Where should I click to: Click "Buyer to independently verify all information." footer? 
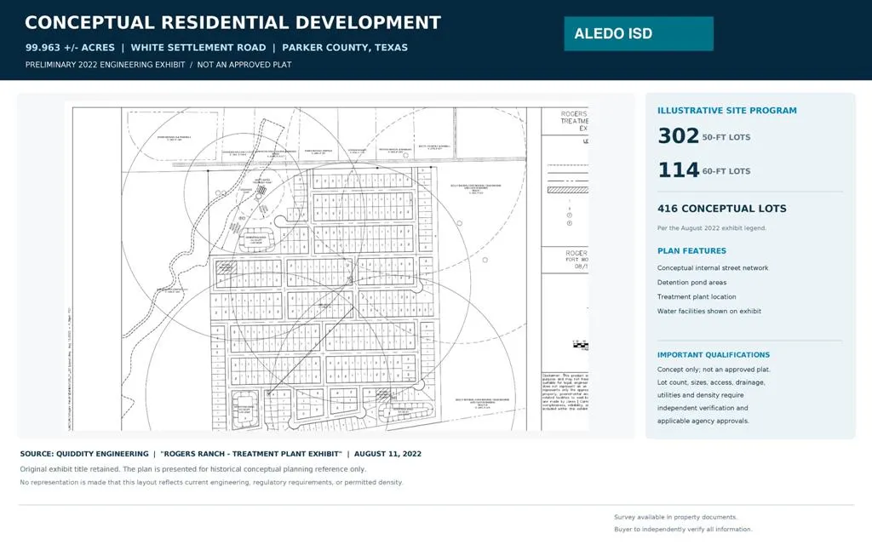tap(683, 530)
